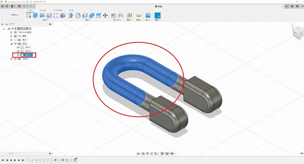304x164 pixels.
Task: Hide ボディ3 using its eye icon
Action: pos(18,55)
